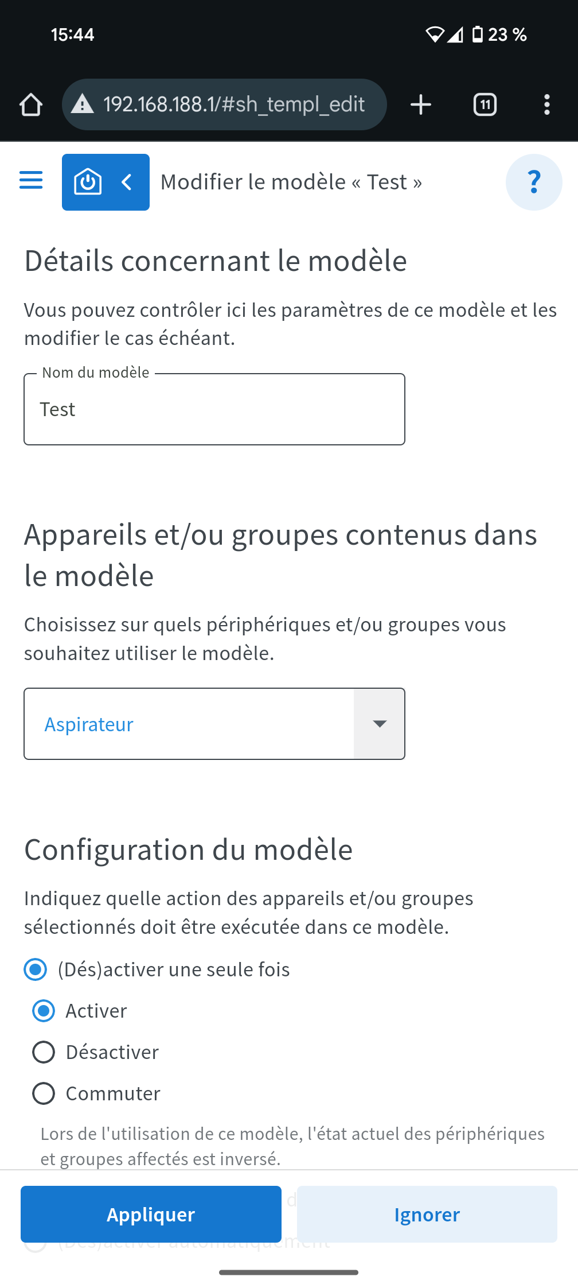Tap the browser address bar URL
Viewport: 578px width, 1288px height.
click(234, 105)
